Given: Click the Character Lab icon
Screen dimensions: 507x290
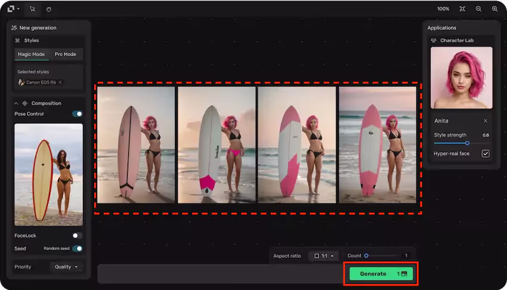Looking at the screenshot, I should [434, 41].
